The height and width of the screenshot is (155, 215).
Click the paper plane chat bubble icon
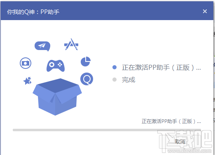point(42,46)
